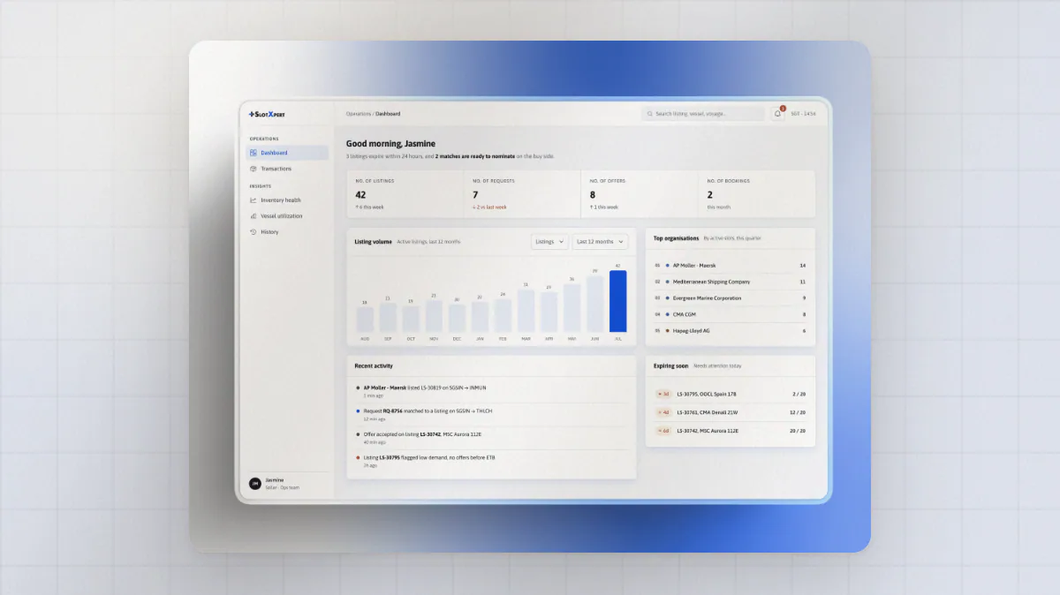Screen dimensions: 1060x595
Task: Select the highlighted JUL bar in chart
Action: 617,301
